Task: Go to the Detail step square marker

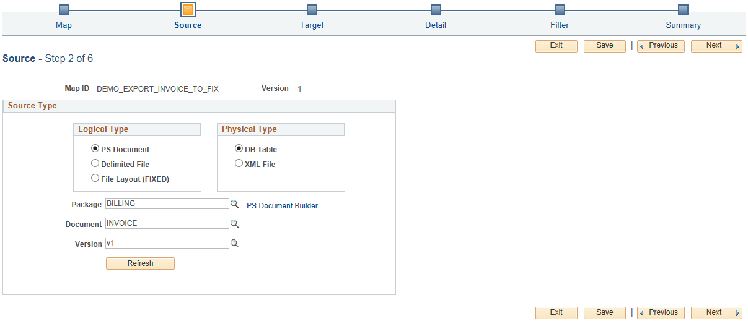Action: tap(436, 9)
